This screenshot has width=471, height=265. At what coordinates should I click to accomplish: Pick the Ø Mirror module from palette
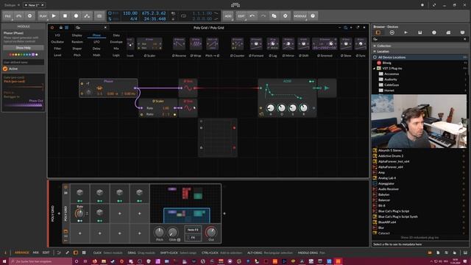tap(288, 44)
